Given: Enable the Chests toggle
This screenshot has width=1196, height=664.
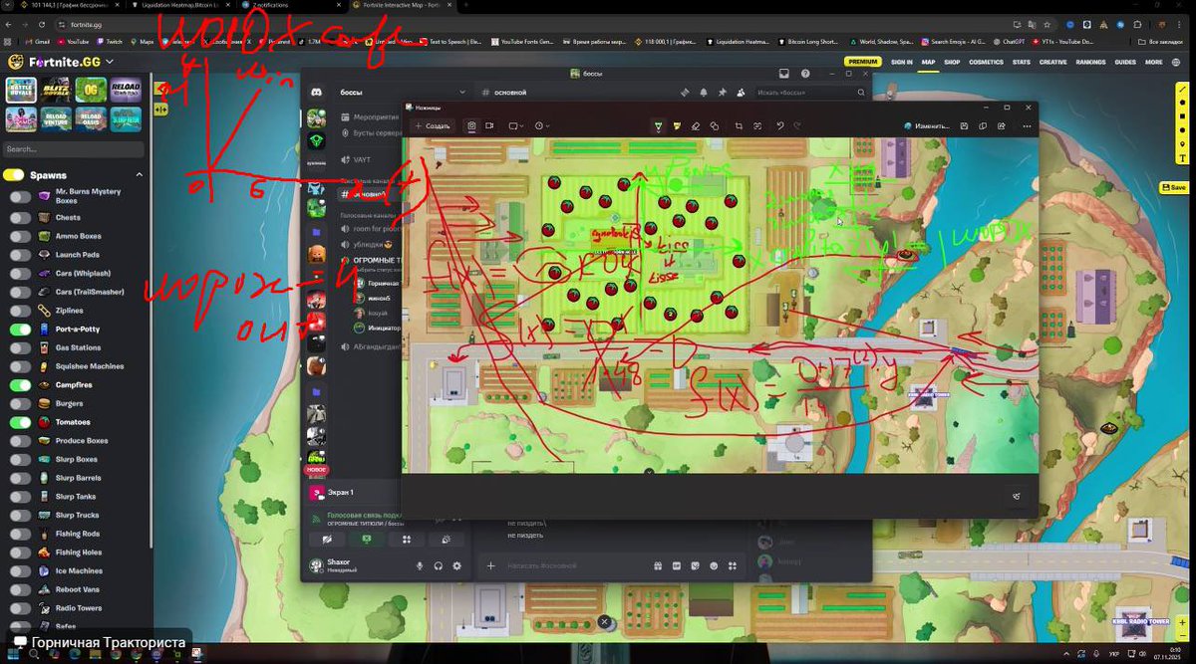Looking at the screenshot, I should [x=20, y=217].
